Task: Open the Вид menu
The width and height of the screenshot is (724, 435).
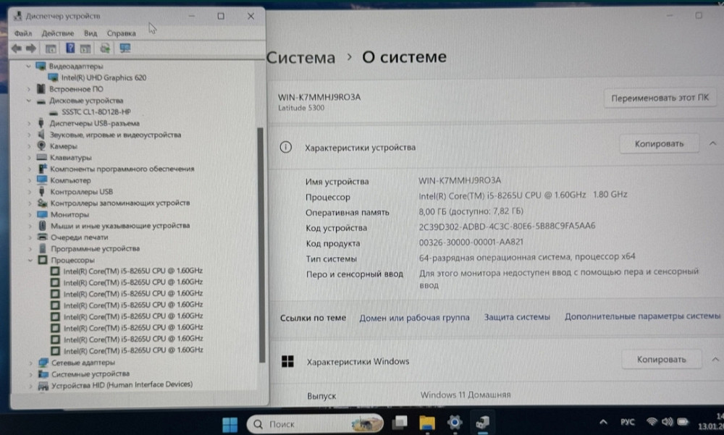Action: click(x=90, y=33)
